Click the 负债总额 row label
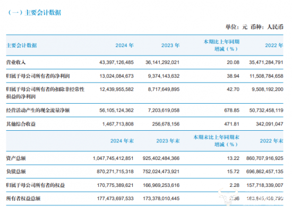Image resolution: width=292 pixels, height=207 pixels. pos(16,172)
